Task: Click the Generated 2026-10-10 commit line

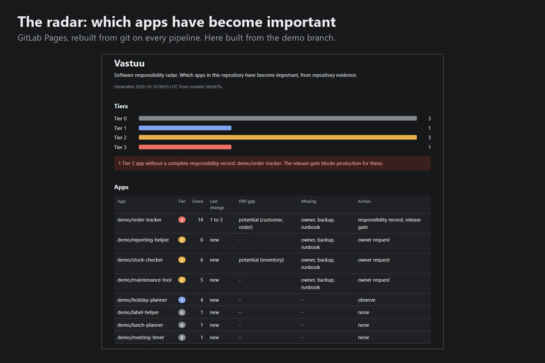Action: click(168, 87)
